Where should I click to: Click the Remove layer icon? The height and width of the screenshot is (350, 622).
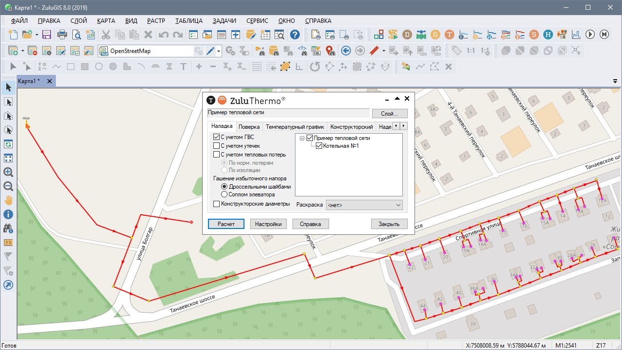coord(33,51)
